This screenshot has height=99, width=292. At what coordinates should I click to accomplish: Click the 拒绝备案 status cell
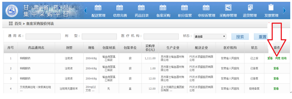(254, 89)
